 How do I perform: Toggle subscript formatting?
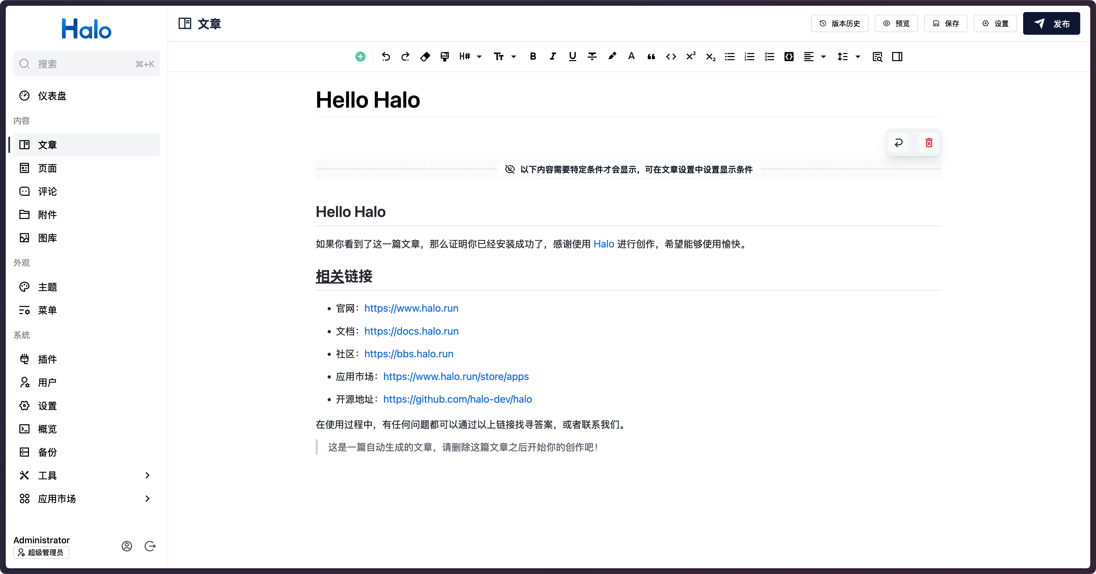710,57
